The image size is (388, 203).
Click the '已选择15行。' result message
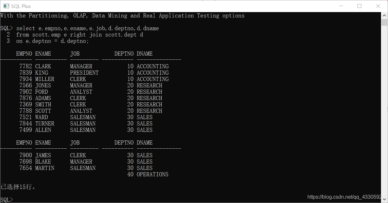[18, 187]
